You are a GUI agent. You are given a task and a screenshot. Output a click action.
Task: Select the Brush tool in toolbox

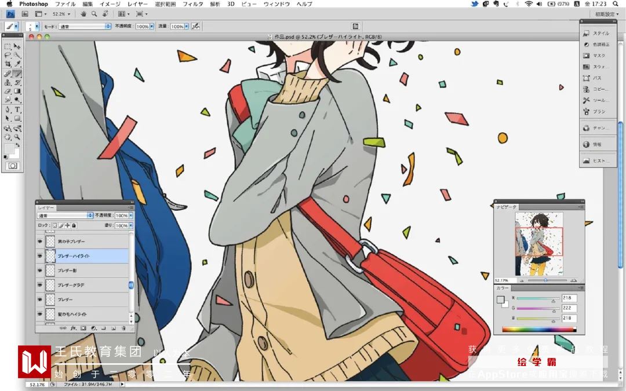coord(17,74)
